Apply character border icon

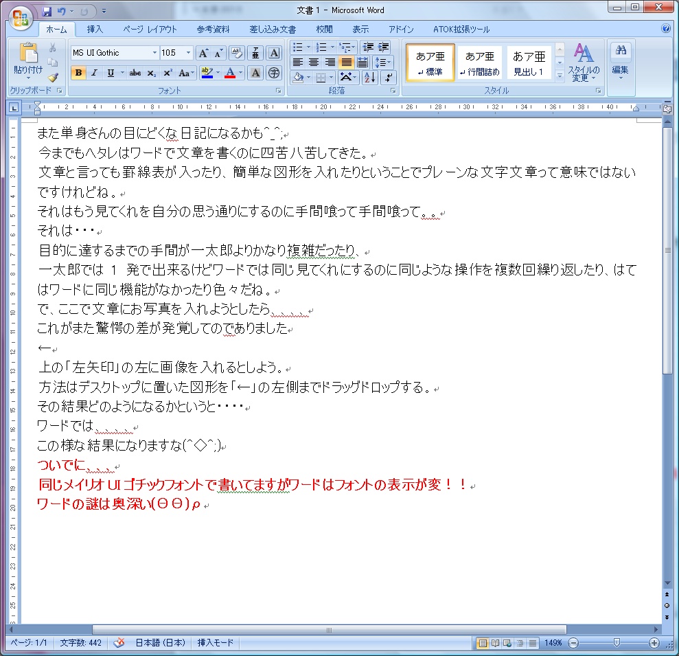[274, 54]
